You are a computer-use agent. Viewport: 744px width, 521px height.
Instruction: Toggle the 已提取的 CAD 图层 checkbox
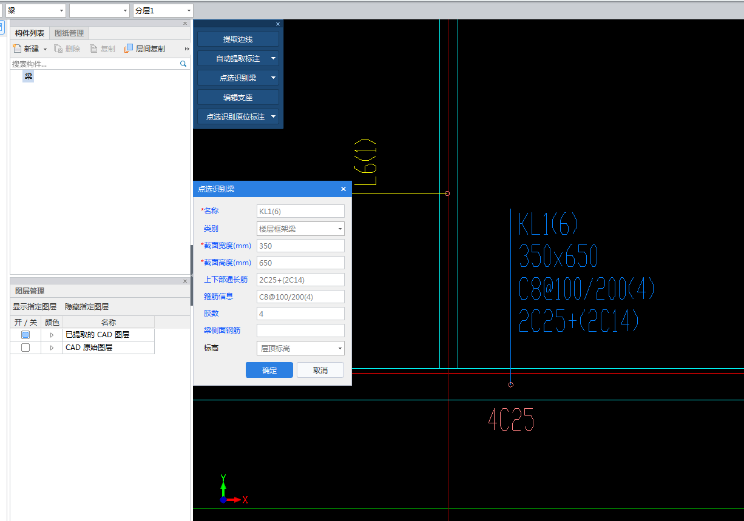(25, 335)
